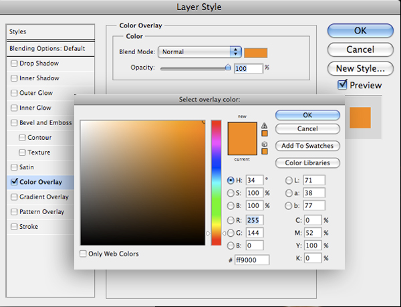Check the Only Web Colors box
This screenshot has height=307, width=401.
click(83, 253)
